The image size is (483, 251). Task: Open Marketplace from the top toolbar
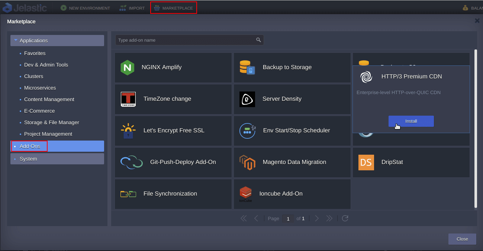click(173, 8)
